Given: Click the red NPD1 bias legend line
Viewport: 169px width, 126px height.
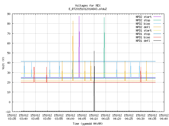Looking at the screenshot, I should (157, 37).
